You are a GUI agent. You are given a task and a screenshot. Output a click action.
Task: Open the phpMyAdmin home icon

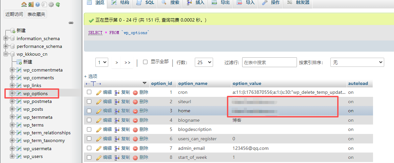click(24, 4)
